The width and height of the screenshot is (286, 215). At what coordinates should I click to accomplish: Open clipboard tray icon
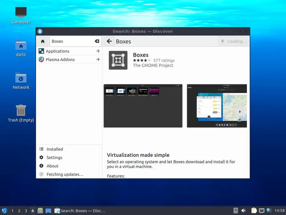tap(254, 211)
